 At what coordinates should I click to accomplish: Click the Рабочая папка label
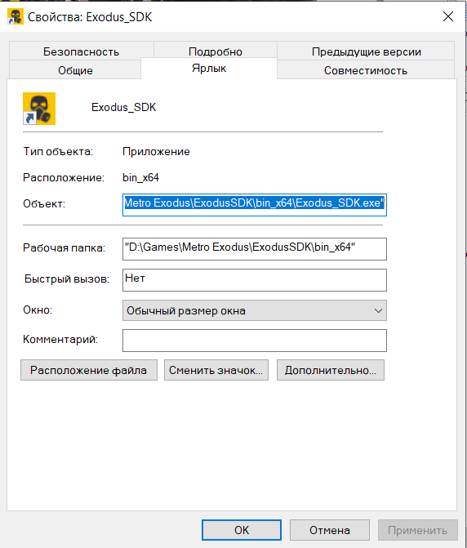coord(64,247)
